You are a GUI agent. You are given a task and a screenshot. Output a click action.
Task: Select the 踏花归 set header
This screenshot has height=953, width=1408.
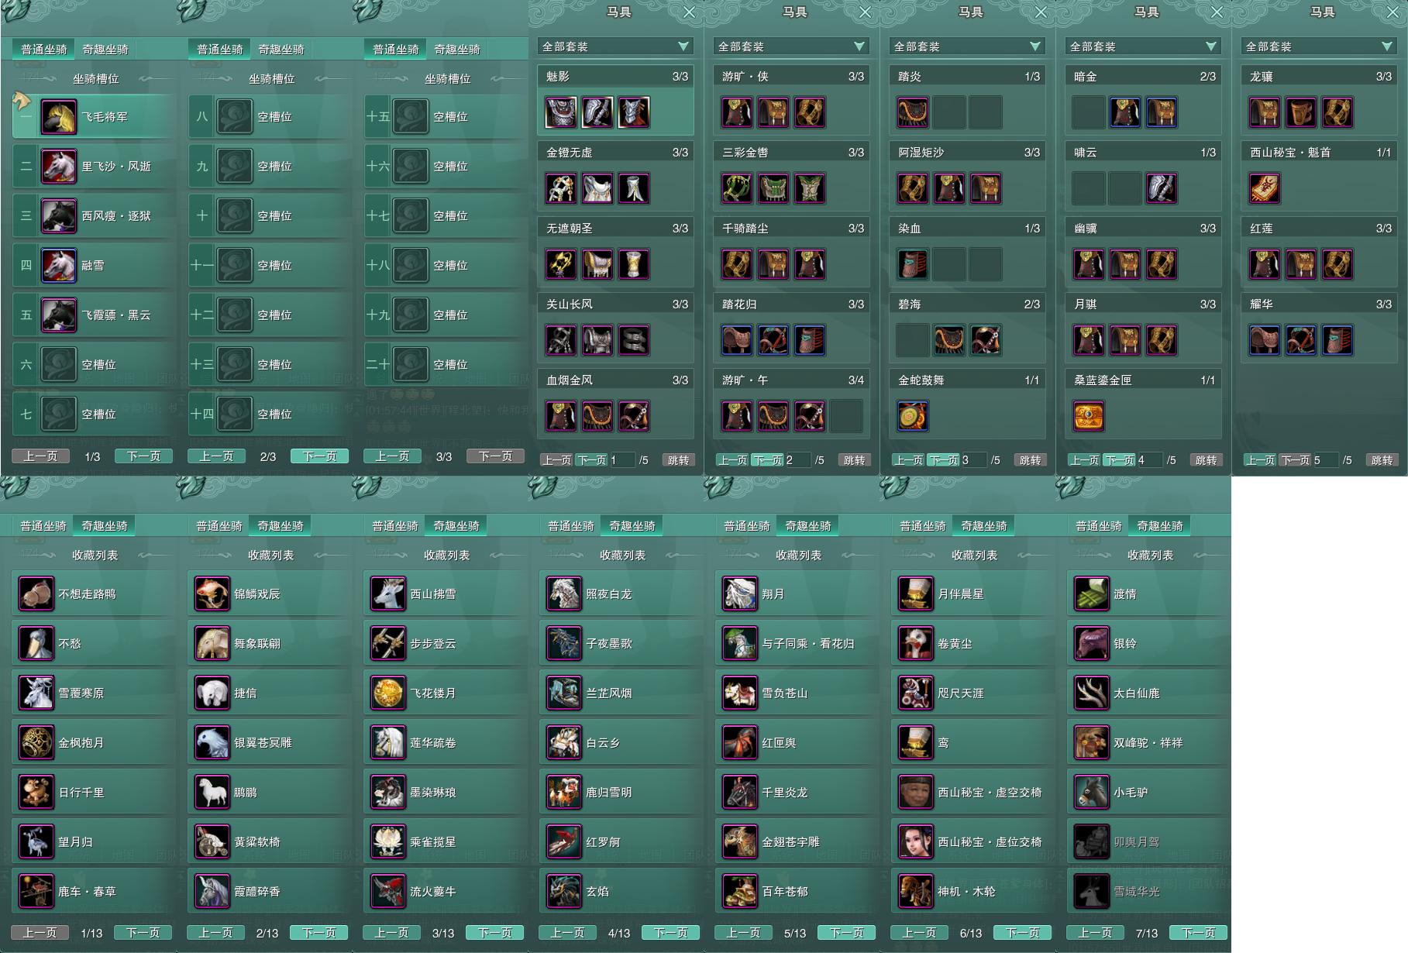792,304
